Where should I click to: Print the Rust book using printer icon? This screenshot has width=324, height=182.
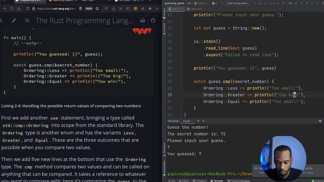[x=143, y=20]
